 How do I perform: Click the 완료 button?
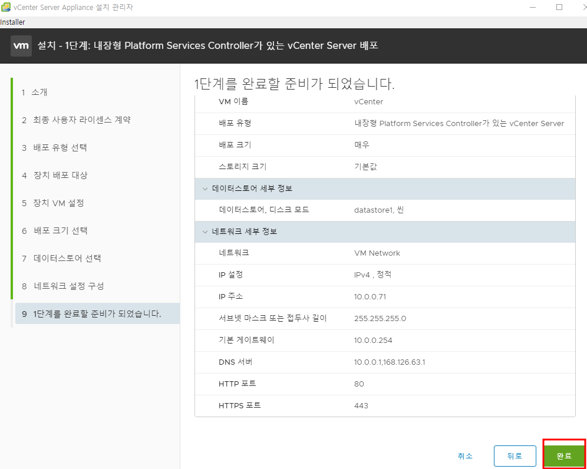(564, 456)
